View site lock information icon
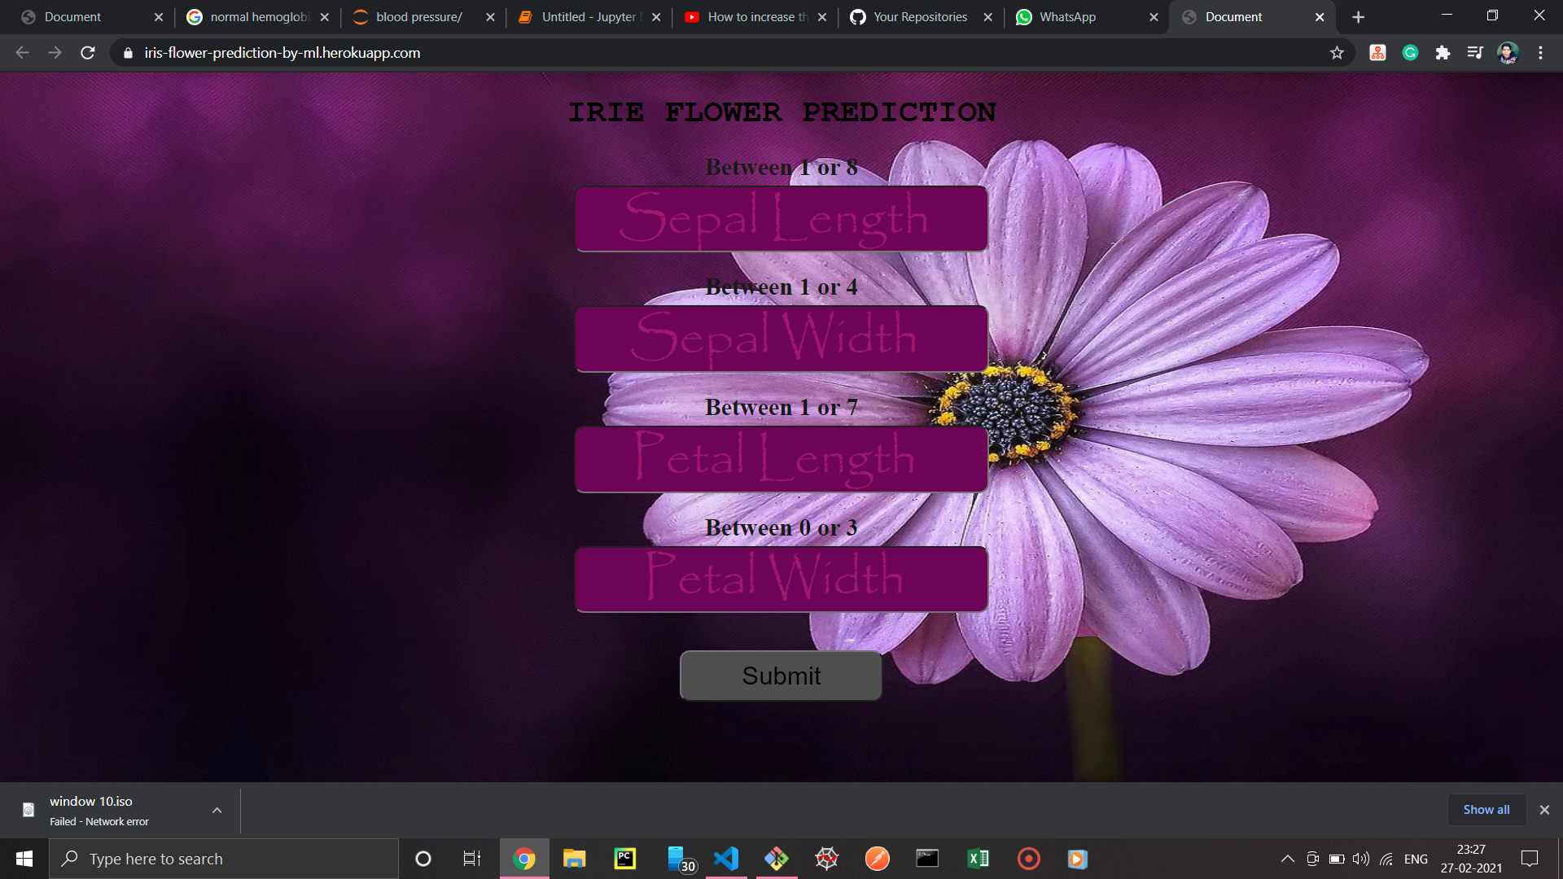The image size is (1563, 879). [x=128, y=53]
